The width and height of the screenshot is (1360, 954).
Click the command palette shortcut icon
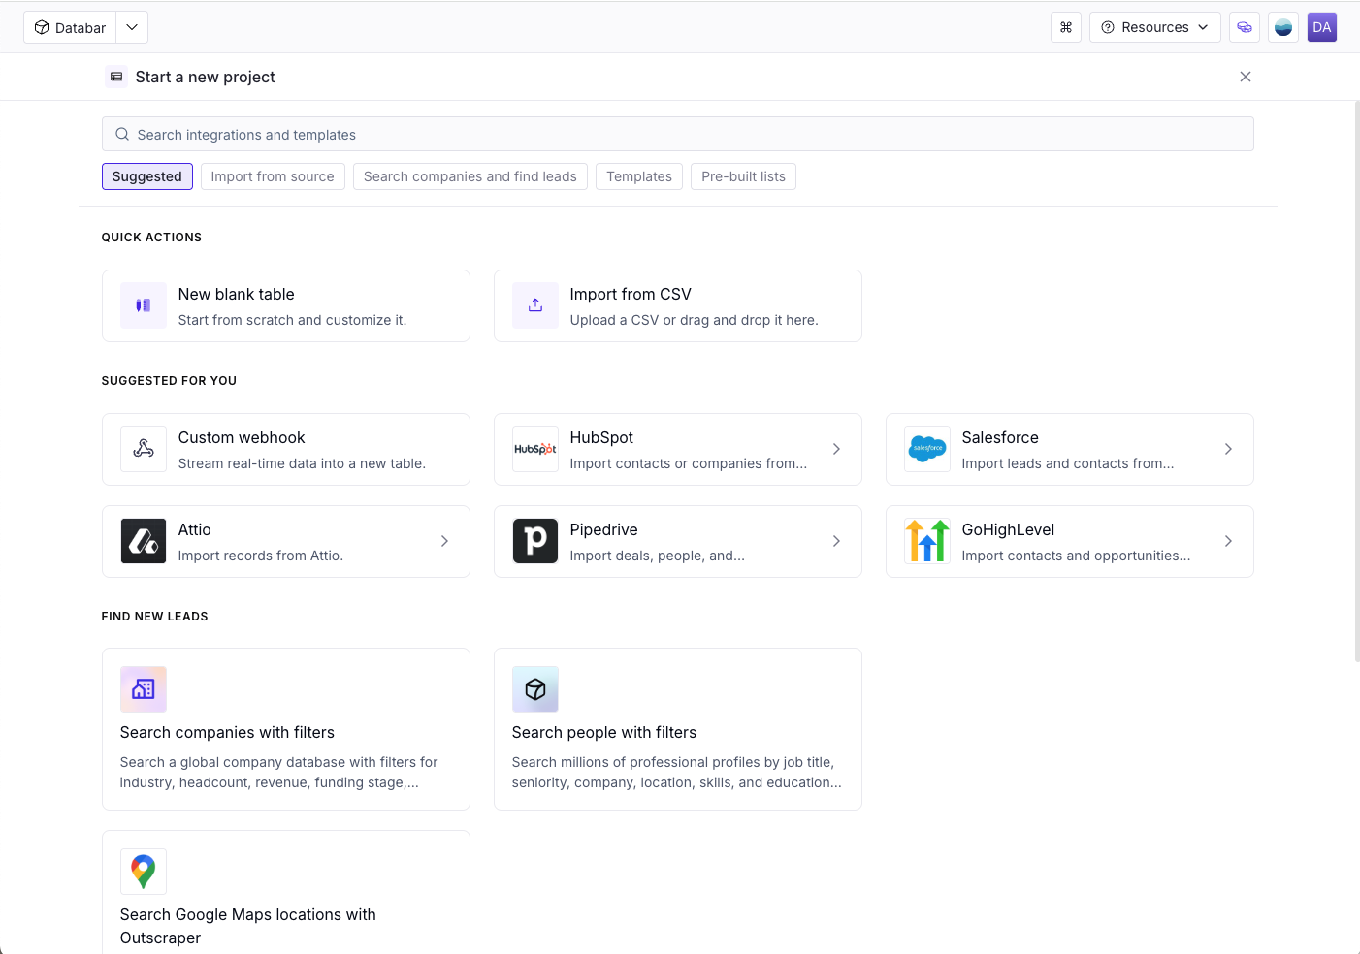pyautogui.click(x=1066, y=27)
